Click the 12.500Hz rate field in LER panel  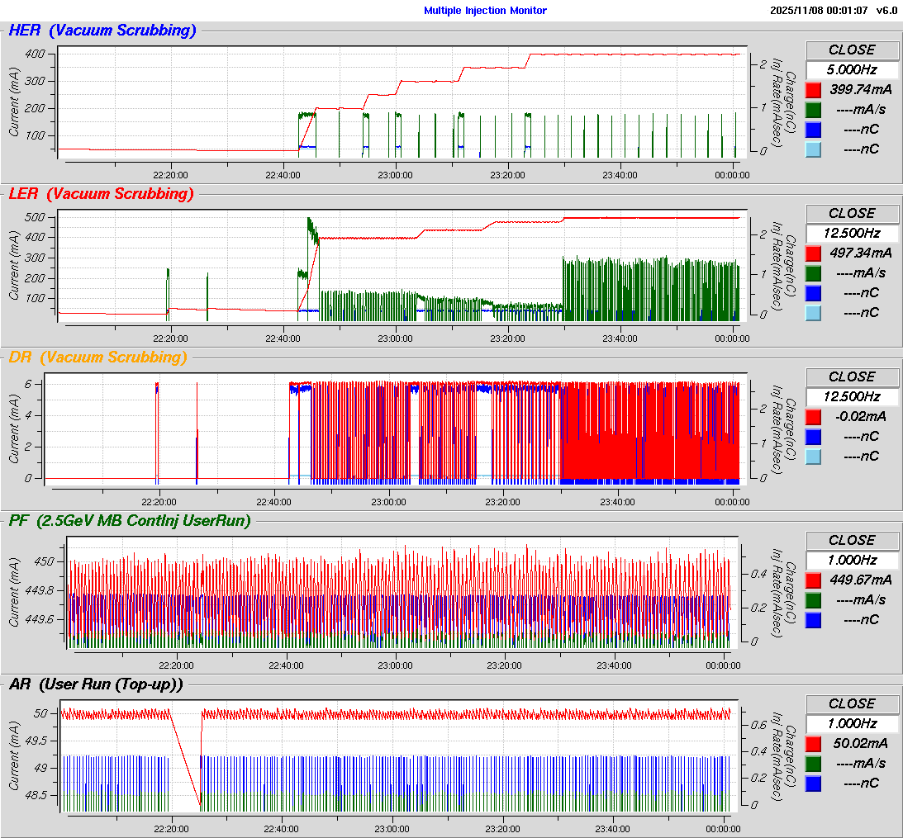(852, 233)
